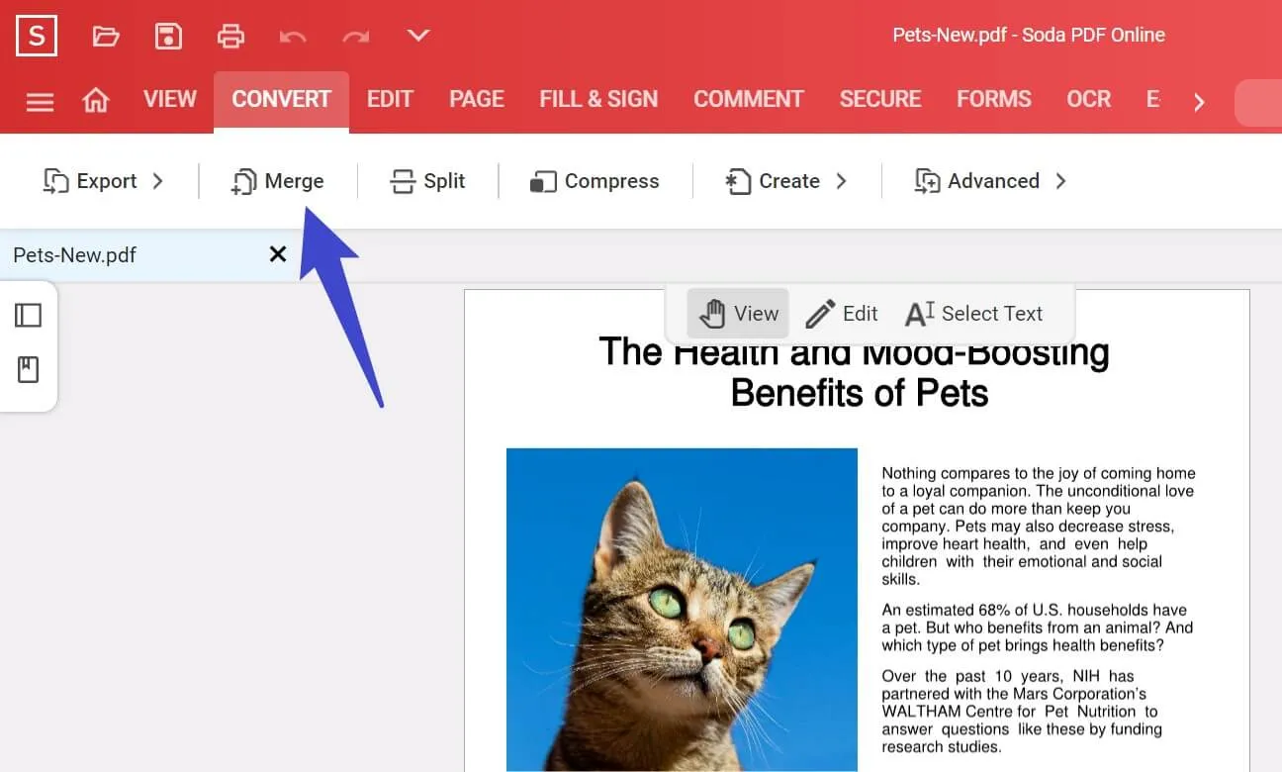Open the bookmarks sidebar panel
This screenshot has width=1282, height=772.
(x=30, y=369)
